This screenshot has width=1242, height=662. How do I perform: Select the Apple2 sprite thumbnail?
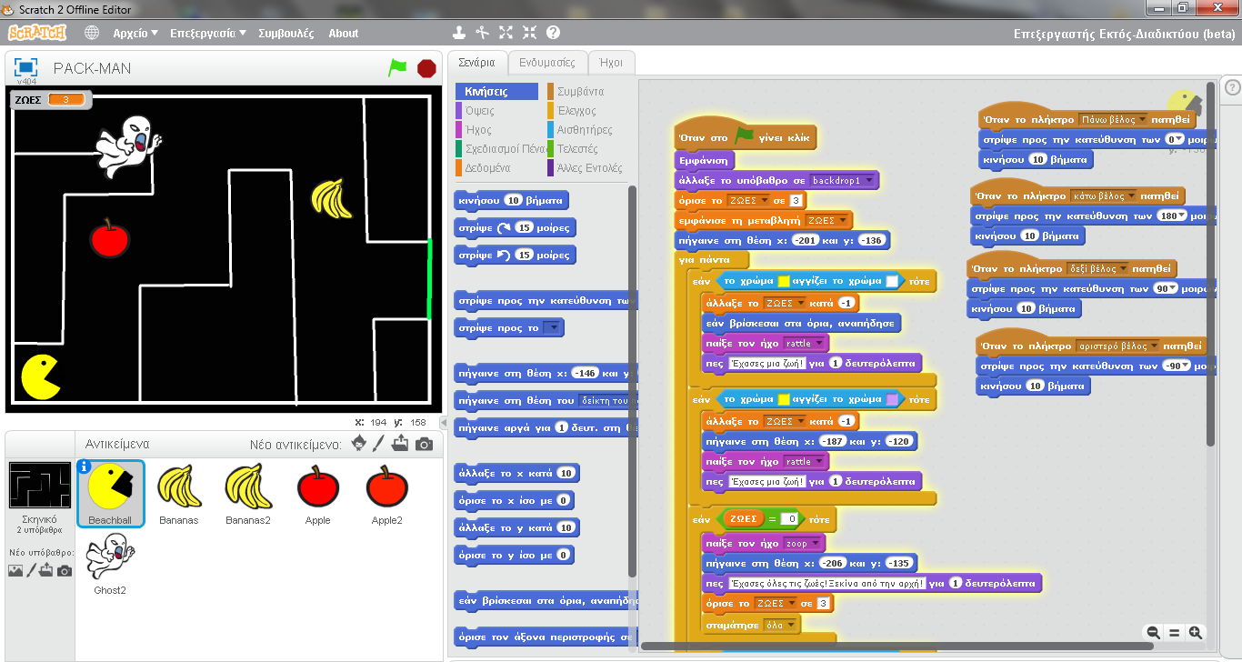386,494
